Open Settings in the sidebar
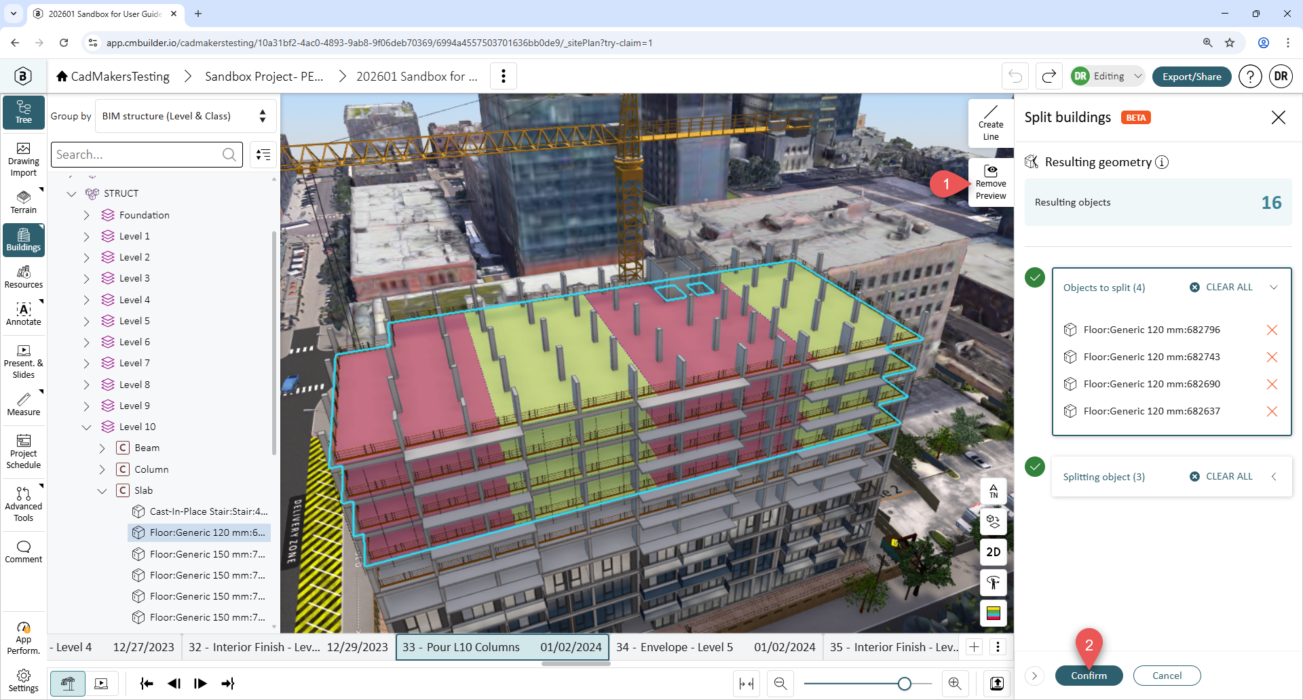 coord(24,680)
